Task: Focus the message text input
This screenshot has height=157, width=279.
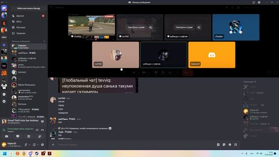Action: (135, 145)
